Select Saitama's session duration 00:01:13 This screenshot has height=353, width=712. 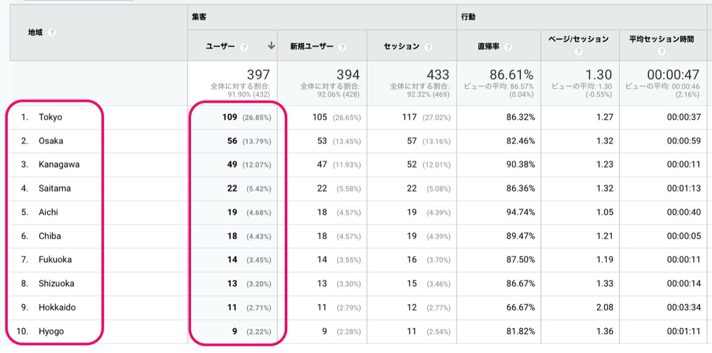coord(684,188)
